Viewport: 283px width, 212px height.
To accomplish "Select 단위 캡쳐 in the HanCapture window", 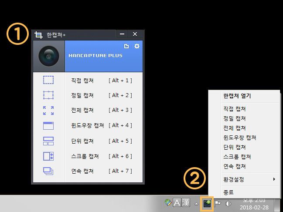I will pyautogui.click(x=82, y=141).
